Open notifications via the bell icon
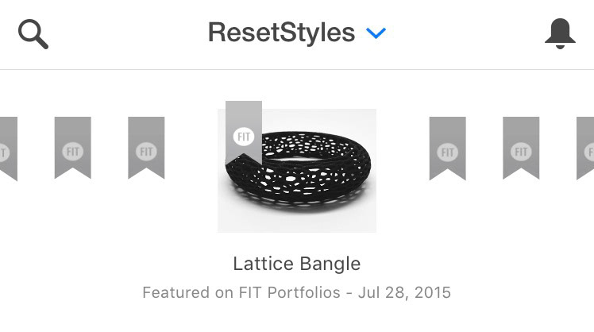594x332 pixels. [x=560, y=33]
